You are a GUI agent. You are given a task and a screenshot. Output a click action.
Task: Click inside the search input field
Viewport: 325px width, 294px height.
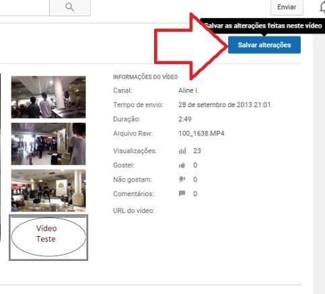(24, 7)
